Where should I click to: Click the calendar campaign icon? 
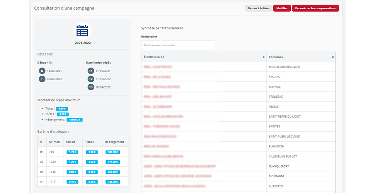82,30
